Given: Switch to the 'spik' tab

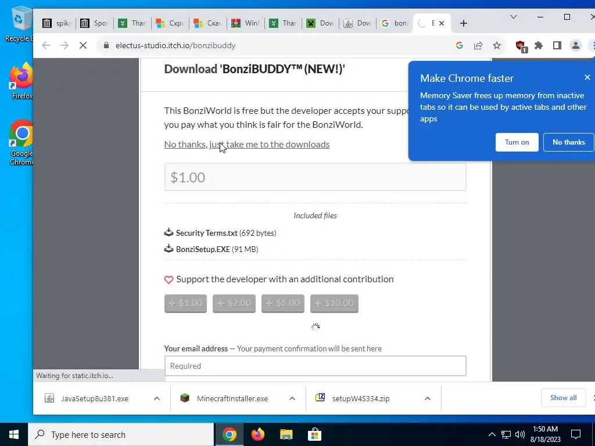Looking at the screenshot, I should (x=56, y=23).
